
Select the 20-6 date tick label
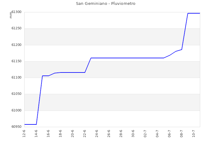72,133
